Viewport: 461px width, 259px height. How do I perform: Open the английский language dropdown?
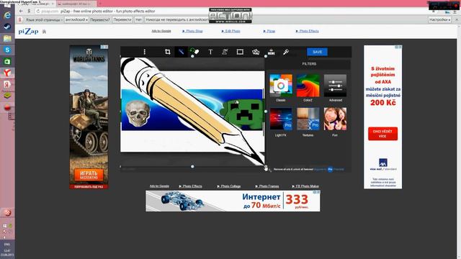click(76, 19)
